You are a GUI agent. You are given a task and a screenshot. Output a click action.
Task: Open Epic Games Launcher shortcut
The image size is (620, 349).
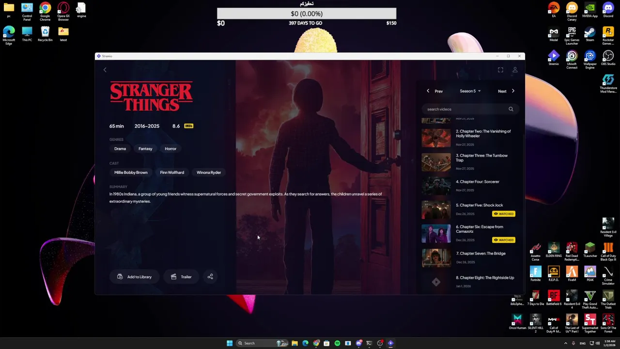[x=572, y=36]
